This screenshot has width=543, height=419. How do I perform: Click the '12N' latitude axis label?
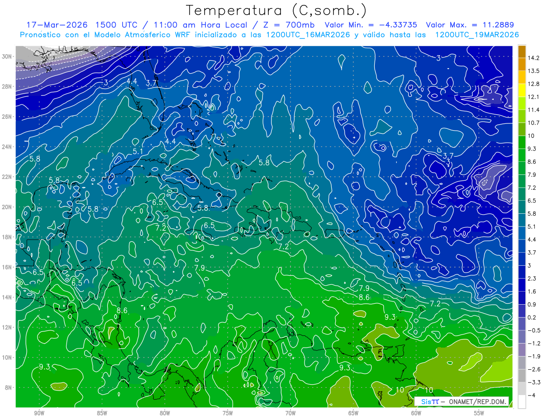[x=7, y=327]
